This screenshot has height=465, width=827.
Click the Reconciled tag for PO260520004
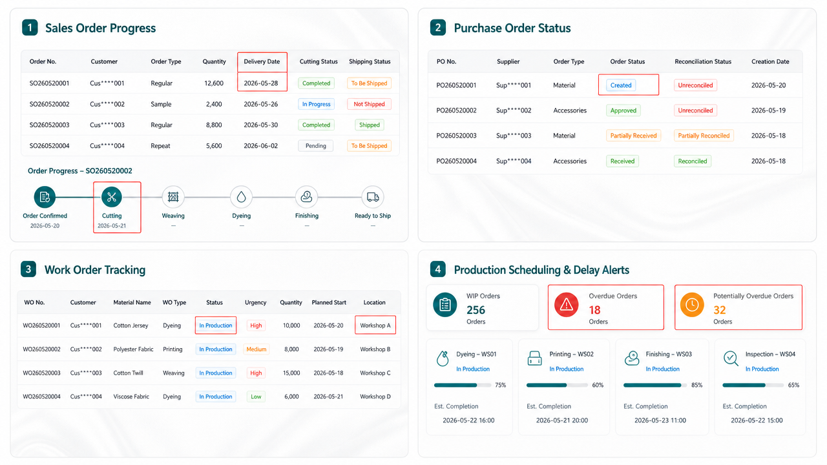point(693,161)
